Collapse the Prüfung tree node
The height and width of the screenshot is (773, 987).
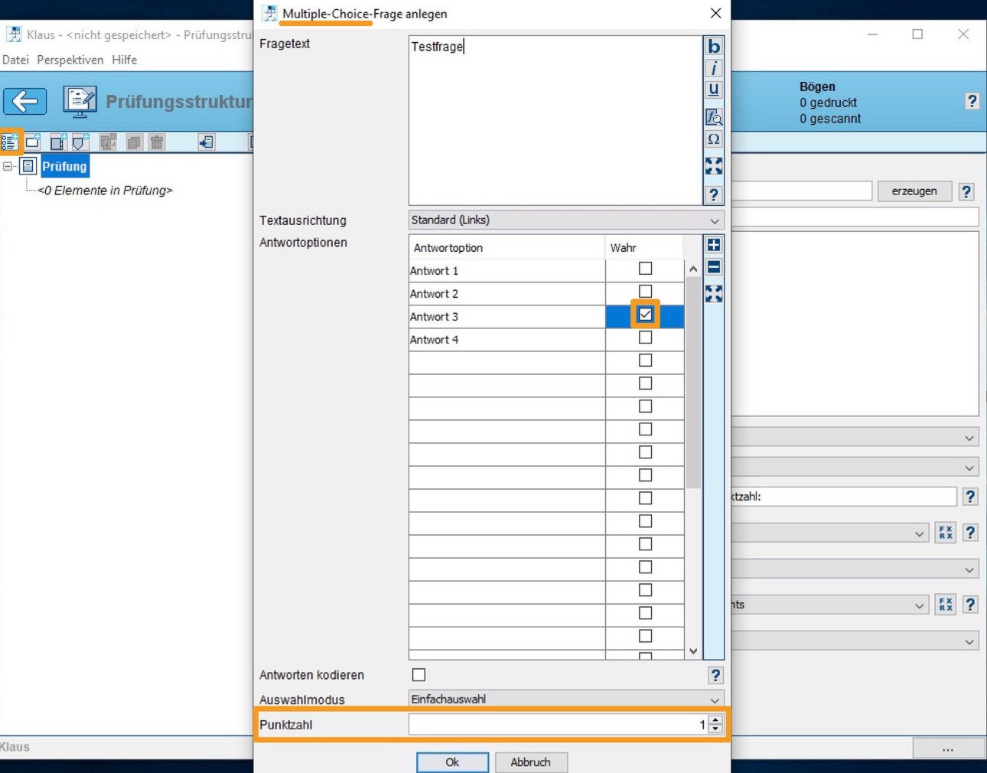(8, 166)
